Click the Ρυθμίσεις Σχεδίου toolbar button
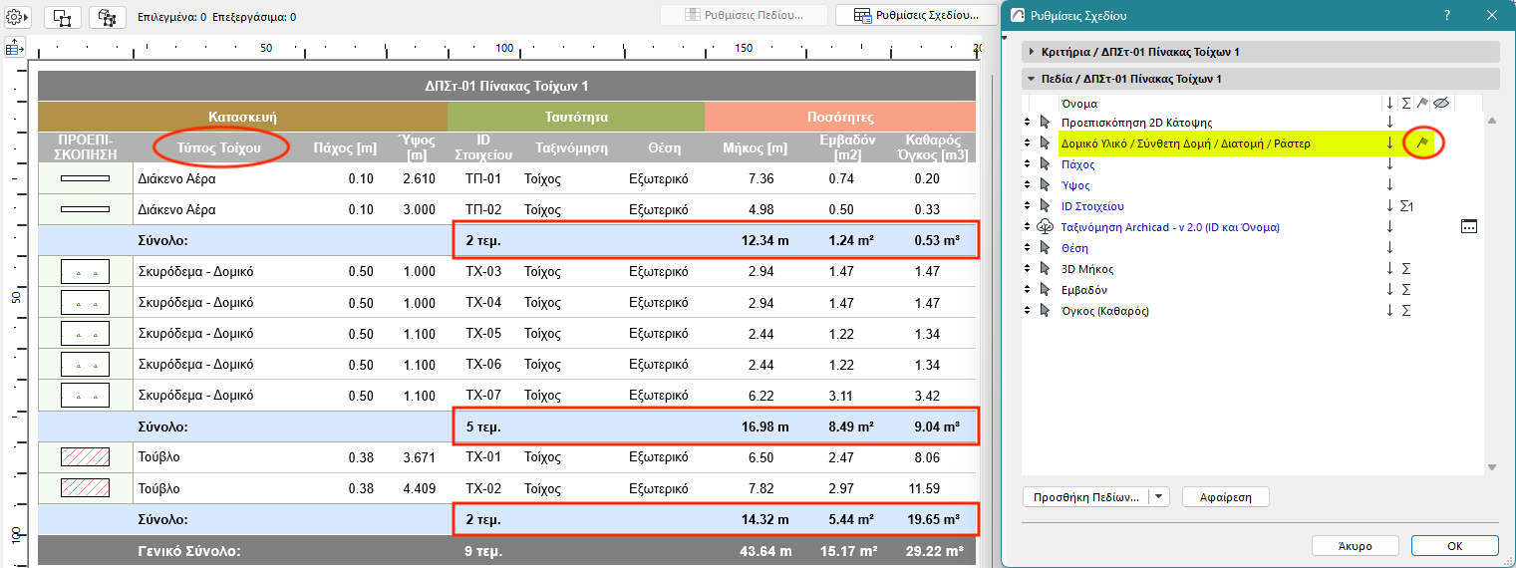The image size is (1516, 568). click(916, 16)
